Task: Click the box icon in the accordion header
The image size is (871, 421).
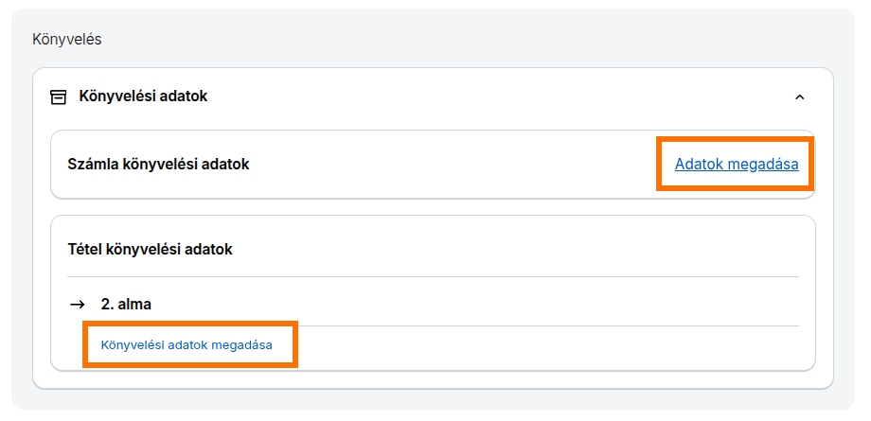Action: [x=58, y=96]
